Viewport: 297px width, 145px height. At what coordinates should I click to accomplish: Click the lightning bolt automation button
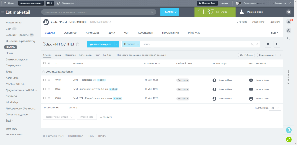[x=277, y=44]
